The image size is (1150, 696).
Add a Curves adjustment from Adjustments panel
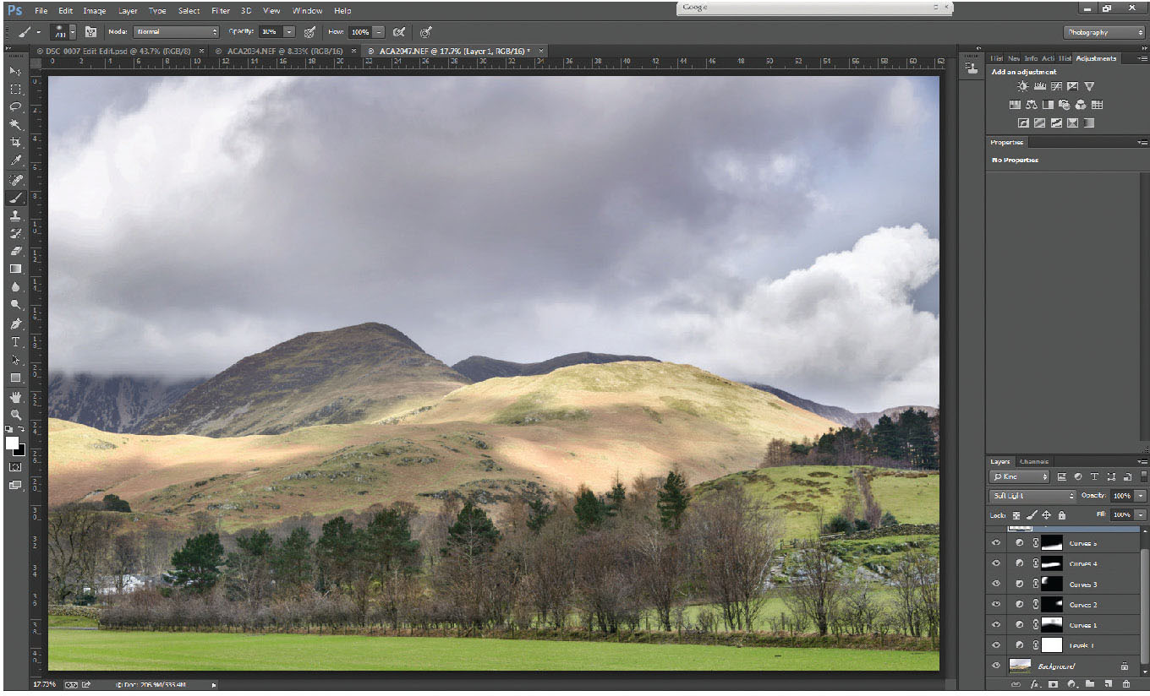[1056, 86]
